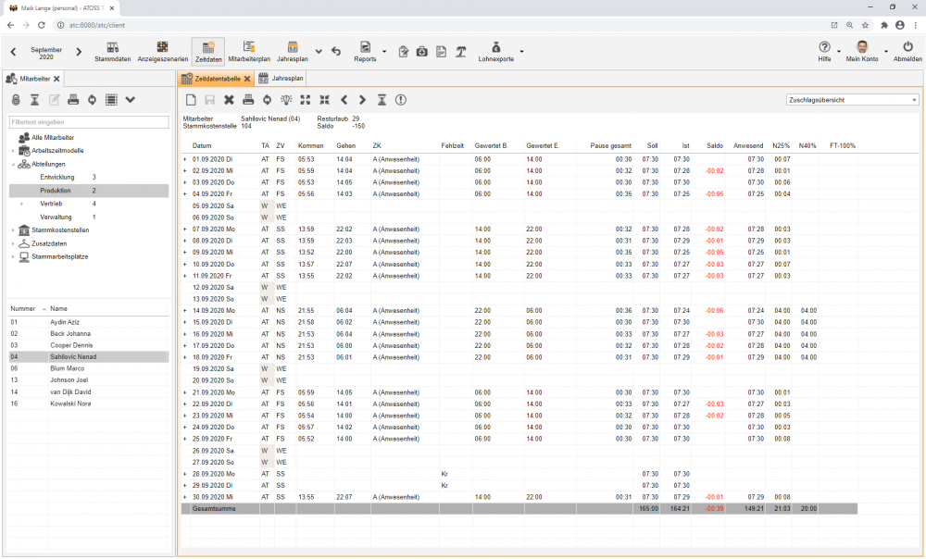The width and height of the screenshot is (926, 559).
Task: Click the first-aid kit icon
Action: pyautogui.click(x=421, y=52)
